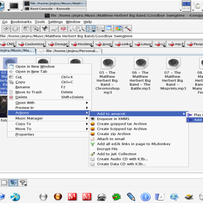Viewport: 203px width, 203px height.
Task: Open the CMS bookmark folder
Action: 8,44
